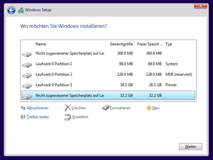Click the 99.0 MB total size cell
213x160 pixels.
point(126,64)
